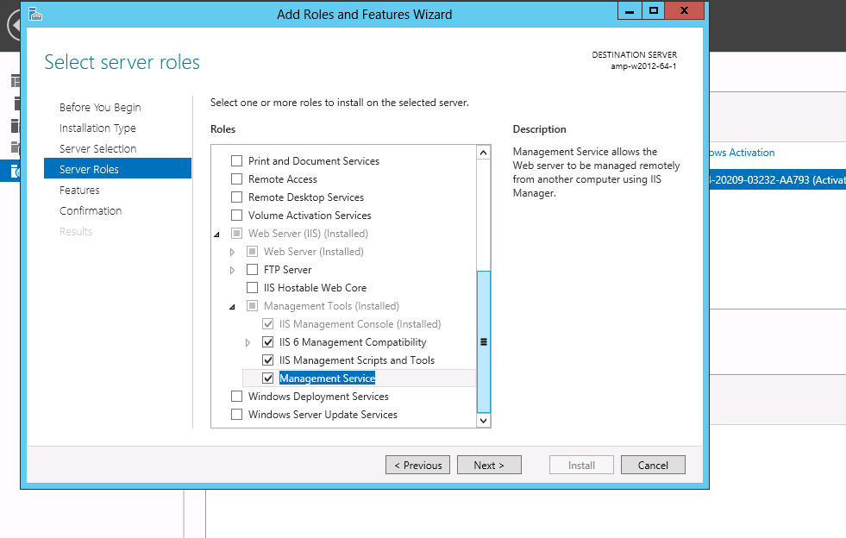Click roles list scroll up arrow
The image size is (846, 538).
pyautogui.click(x=484, y=152)
